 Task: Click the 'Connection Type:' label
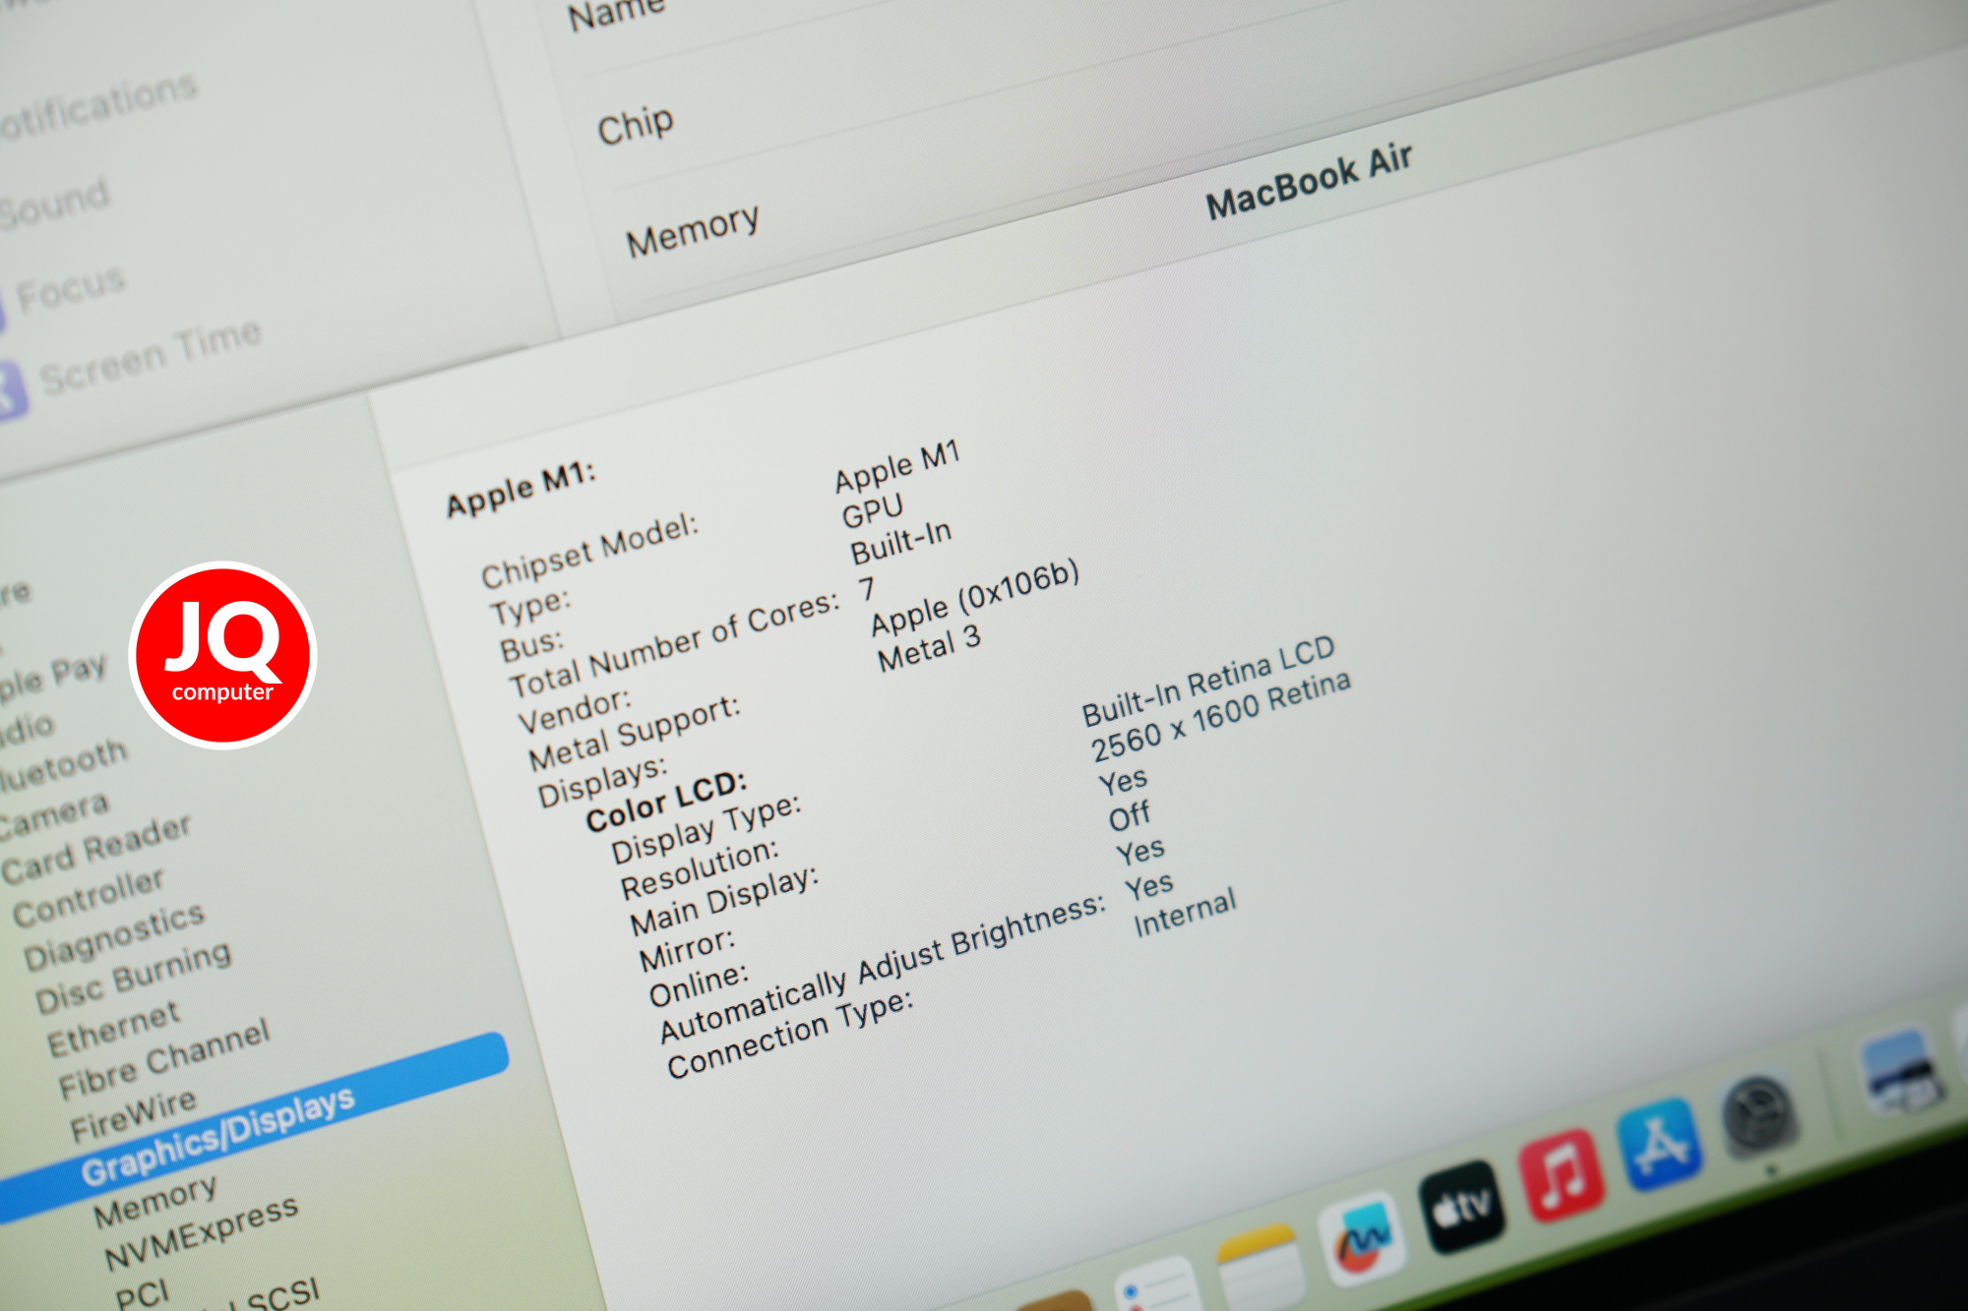coord(790,1035)
